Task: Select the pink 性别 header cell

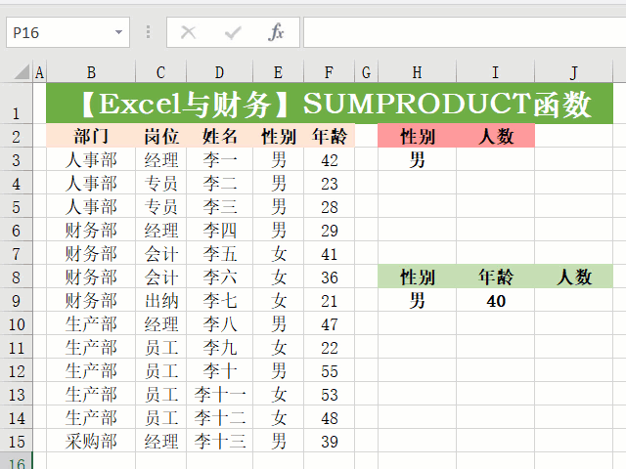Action: click(418, 136)
